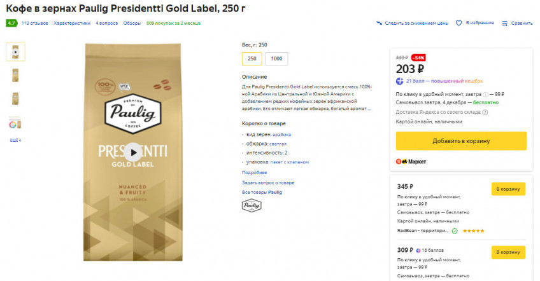Select the 250 g weight option
540x281 pixels.
pyautogui.click(x=252, y=58)
